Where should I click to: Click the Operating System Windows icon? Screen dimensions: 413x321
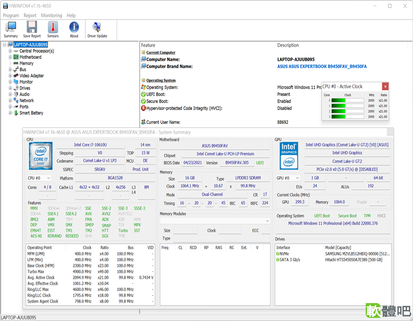(x=143, y=87)
